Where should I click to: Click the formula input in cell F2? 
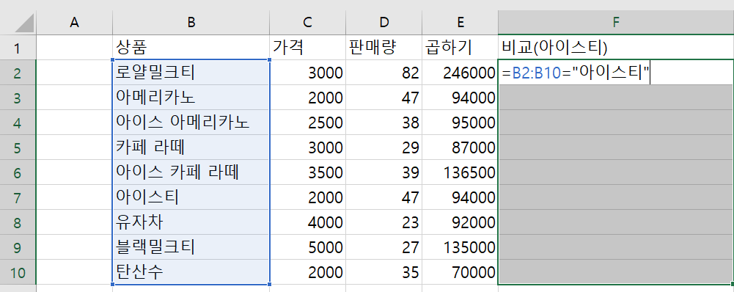pyautogui.click(x=616, y=72)
